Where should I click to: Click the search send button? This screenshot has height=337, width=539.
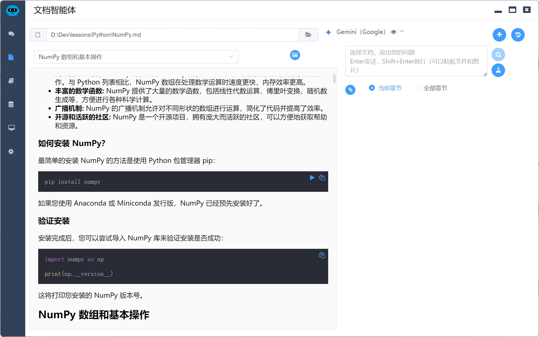(x=498, y=55)
